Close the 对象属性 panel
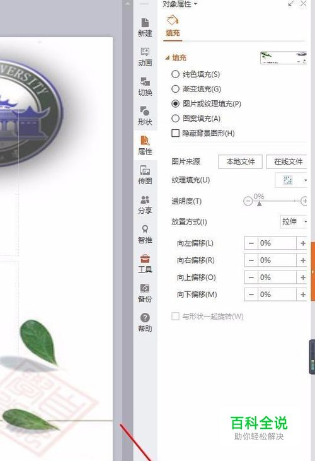Screen dimensions: 315x461 coord(304,4)
